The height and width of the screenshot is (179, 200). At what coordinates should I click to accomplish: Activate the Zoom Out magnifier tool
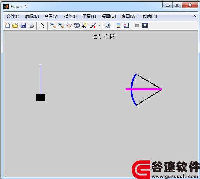click(61, 25)
